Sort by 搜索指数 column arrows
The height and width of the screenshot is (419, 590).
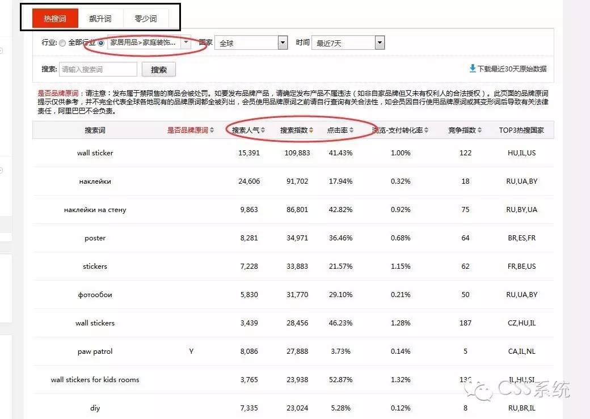(x=311, y=130)
